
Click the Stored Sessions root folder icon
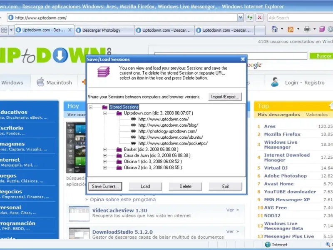(x=105, y=107)
